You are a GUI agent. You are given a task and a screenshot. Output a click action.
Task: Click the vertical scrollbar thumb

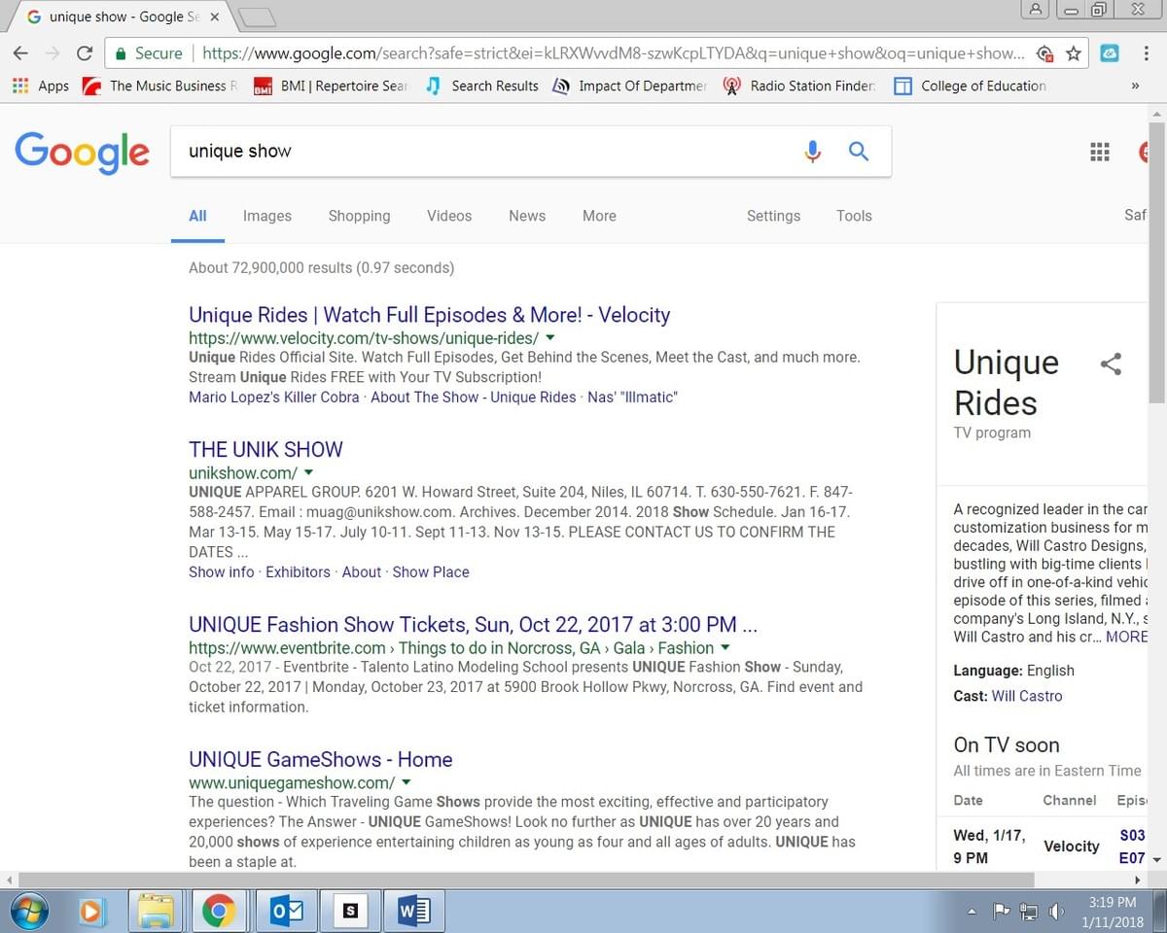coord(1156,261)
